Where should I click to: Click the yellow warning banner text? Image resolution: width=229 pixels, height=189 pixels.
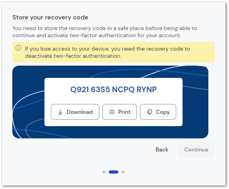click(x=108, y=52)
